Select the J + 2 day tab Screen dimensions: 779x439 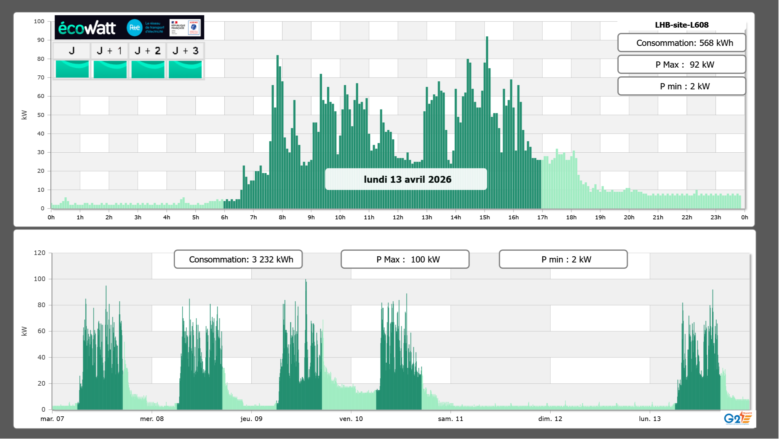(148, 51)
